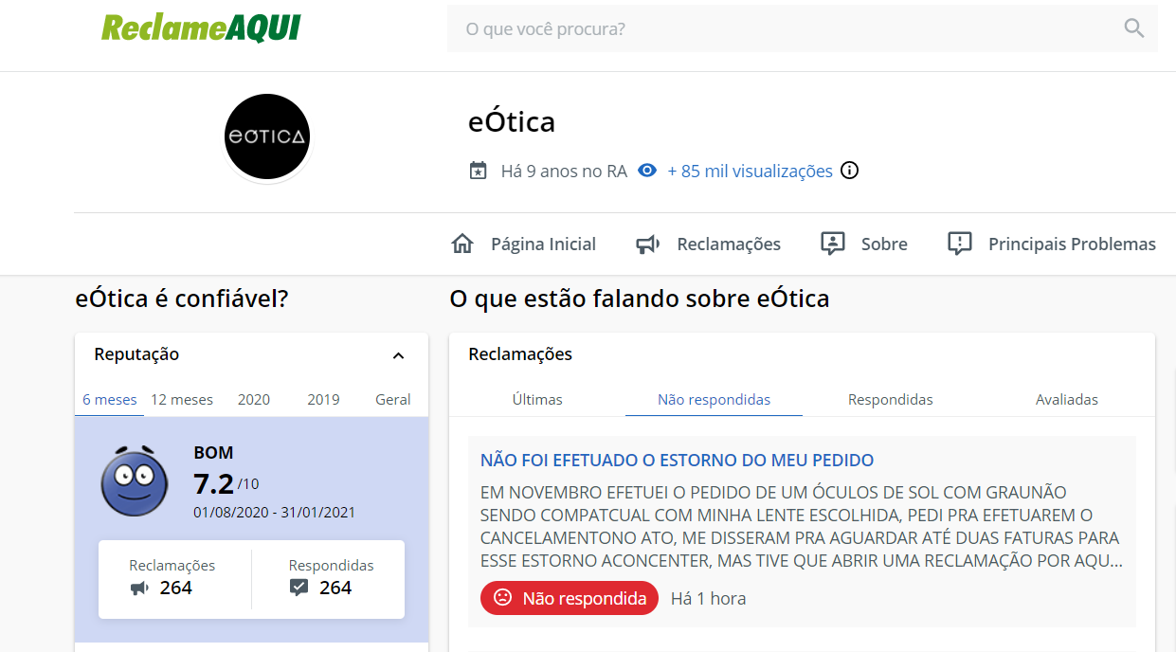
Task: Click the + 85 mil visualizações link
Action: point(750,172)
